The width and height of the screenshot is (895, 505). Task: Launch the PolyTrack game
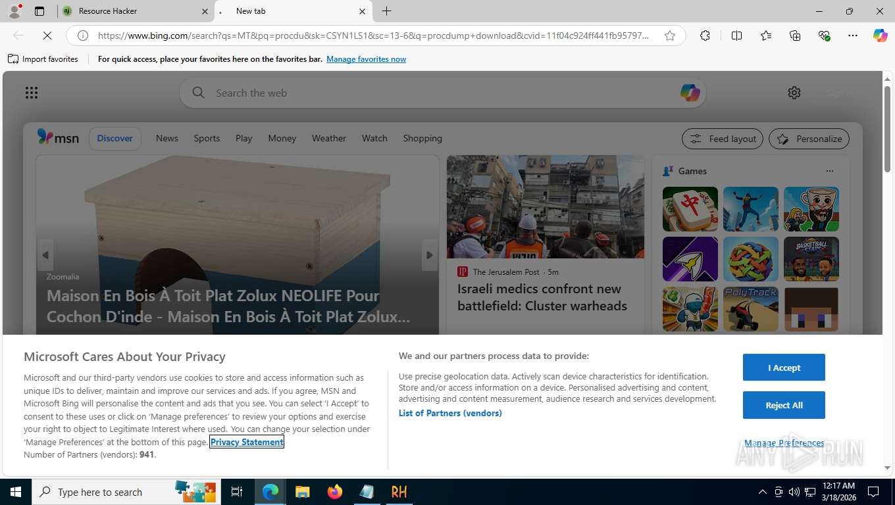(751, 309)
